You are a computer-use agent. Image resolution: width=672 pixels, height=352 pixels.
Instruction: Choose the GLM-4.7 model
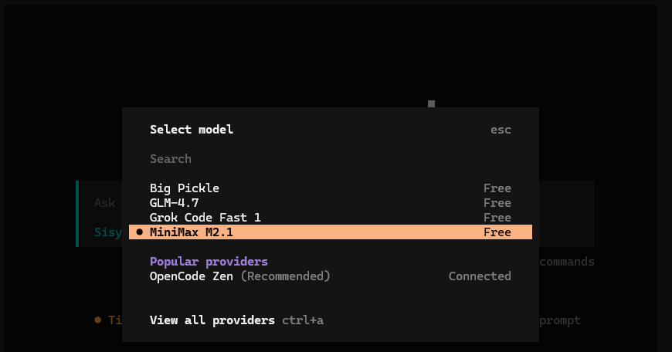click(174, 203)
